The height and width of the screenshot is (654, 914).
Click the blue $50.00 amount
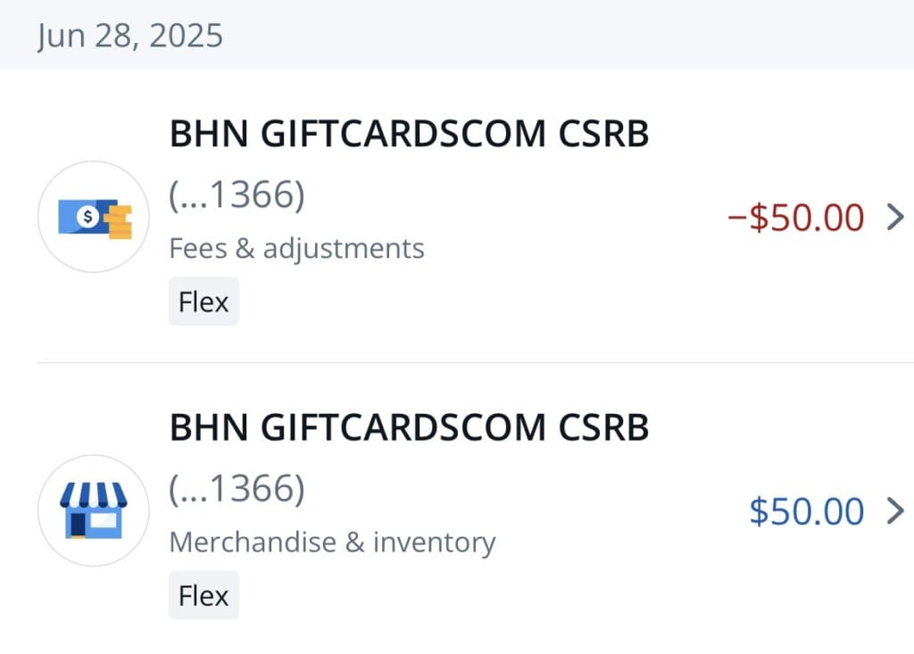click(x=807, y=510)
